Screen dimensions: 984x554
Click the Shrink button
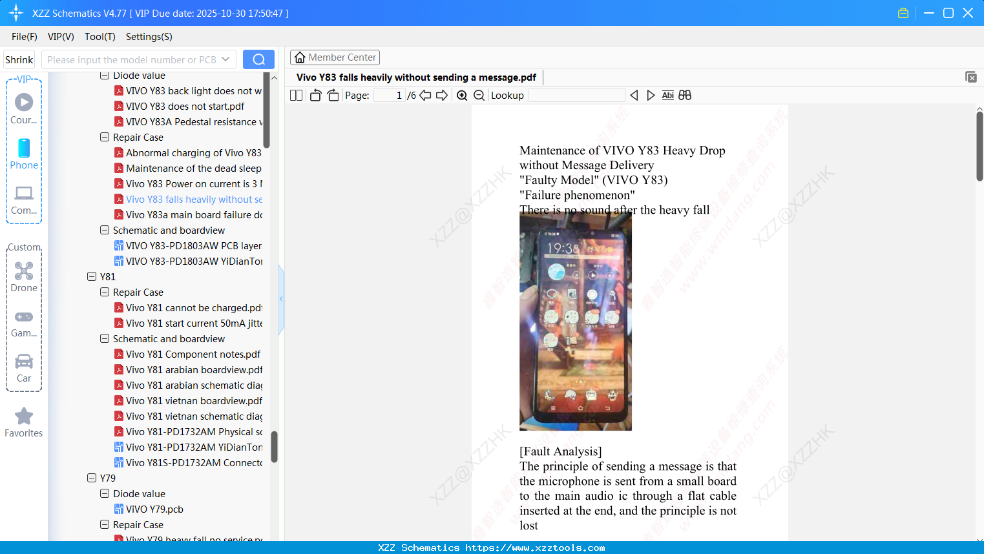[19, 59]
